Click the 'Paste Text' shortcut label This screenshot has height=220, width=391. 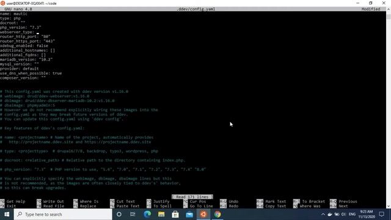[128, 206]
